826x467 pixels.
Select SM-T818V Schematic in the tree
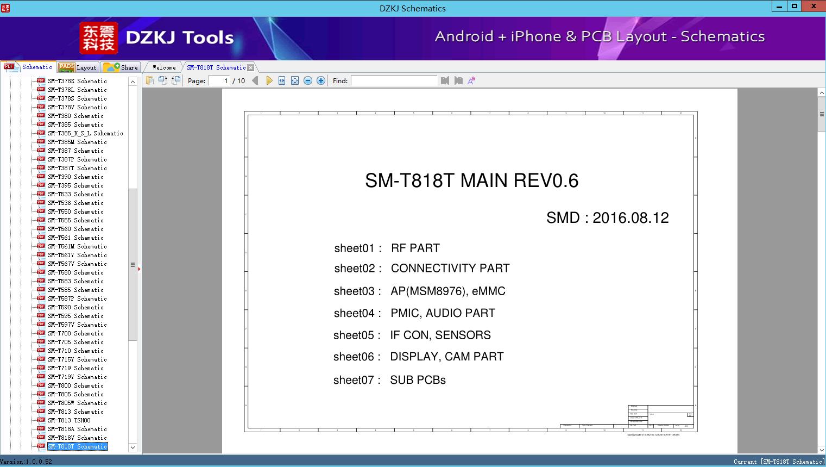[77, 438]
